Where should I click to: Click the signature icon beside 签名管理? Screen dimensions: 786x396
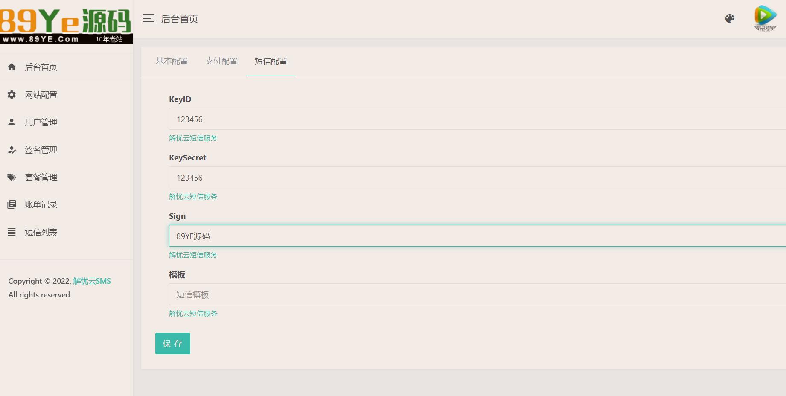point(12,150)
